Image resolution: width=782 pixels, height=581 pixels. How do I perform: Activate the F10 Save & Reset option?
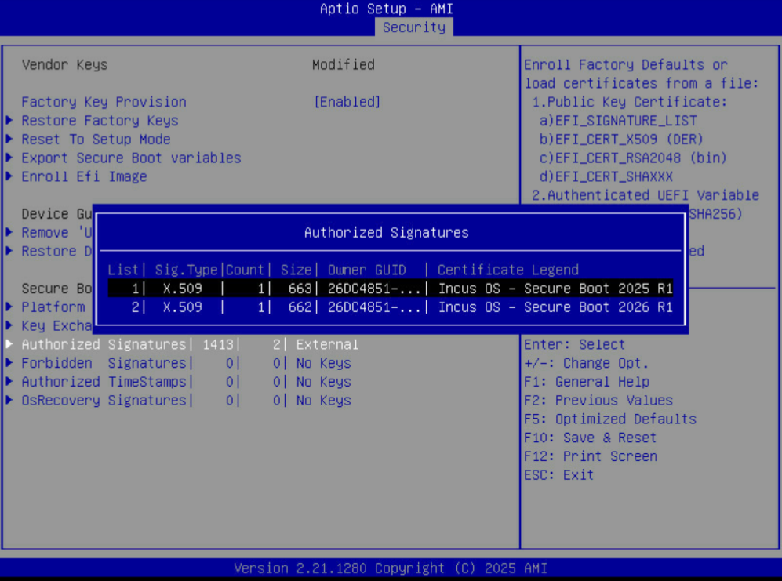(x=590, y=438)
